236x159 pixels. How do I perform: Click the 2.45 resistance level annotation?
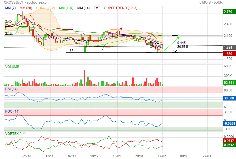(x=9, y=21)
